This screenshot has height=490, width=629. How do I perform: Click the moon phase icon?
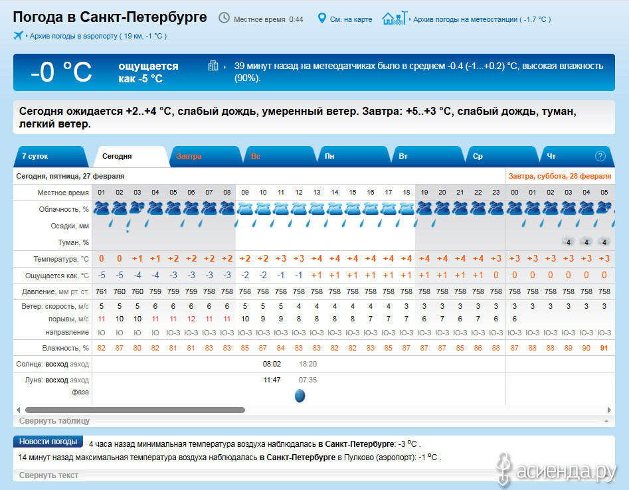tap(300, 396)
